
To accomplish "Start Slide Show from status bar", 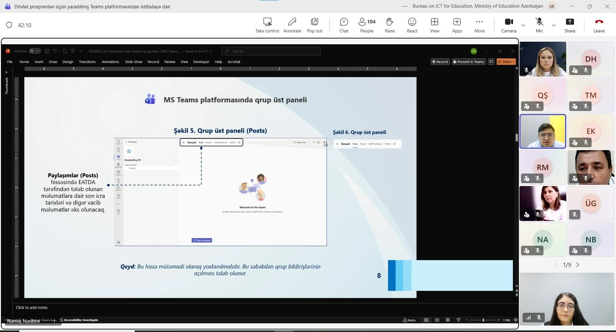I will 458,320.
